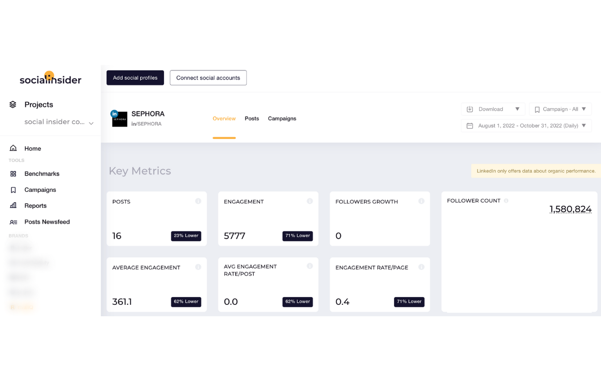Click info icon on Avg Engagement Rate/Post card
Viewport: 601px width, 381px height.
[310, 266]
